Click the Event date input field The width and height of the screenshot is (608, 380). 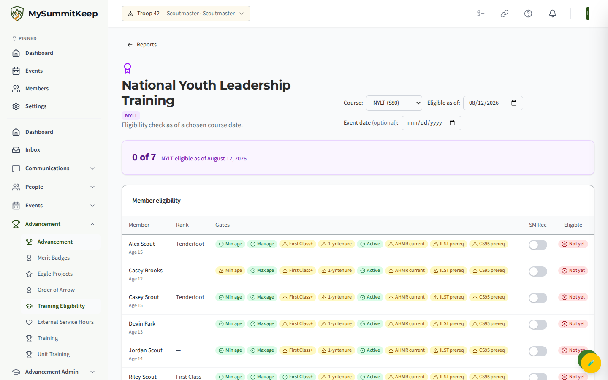(x=432, y=123)
